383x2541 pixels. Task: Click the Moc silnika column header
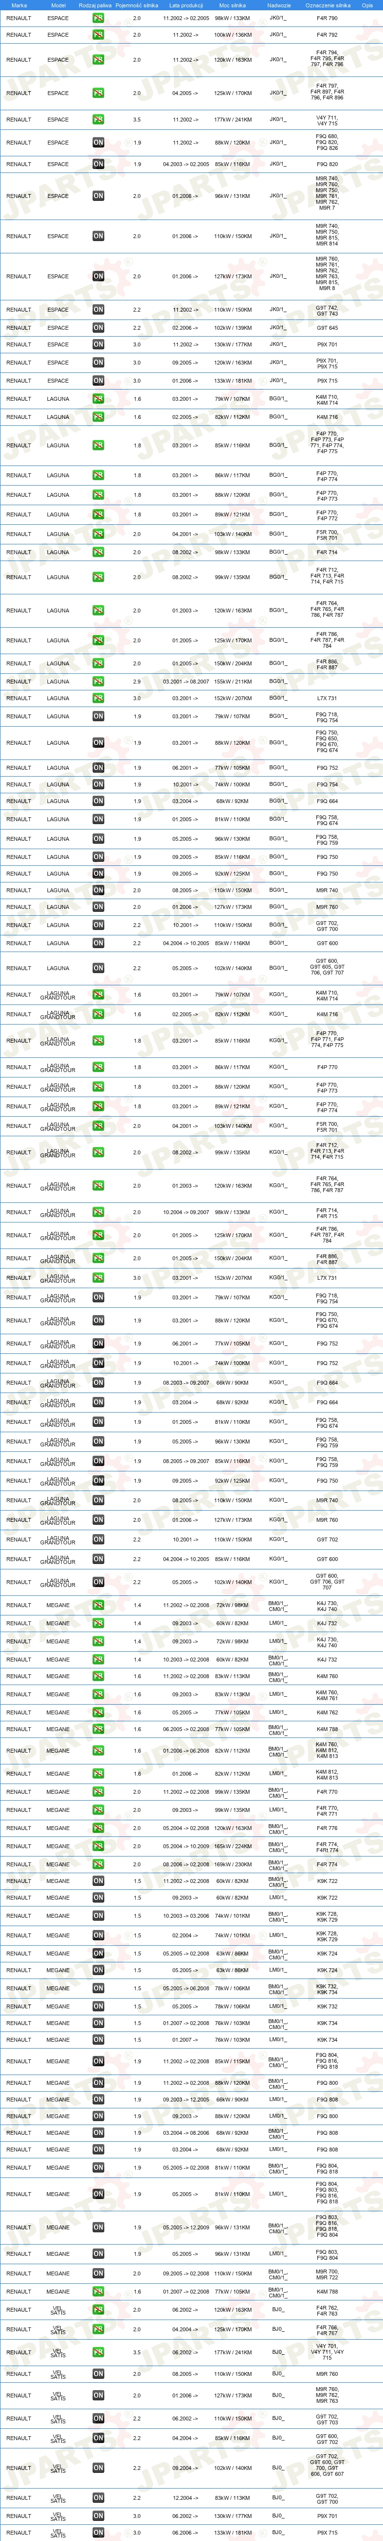(233, 5)
